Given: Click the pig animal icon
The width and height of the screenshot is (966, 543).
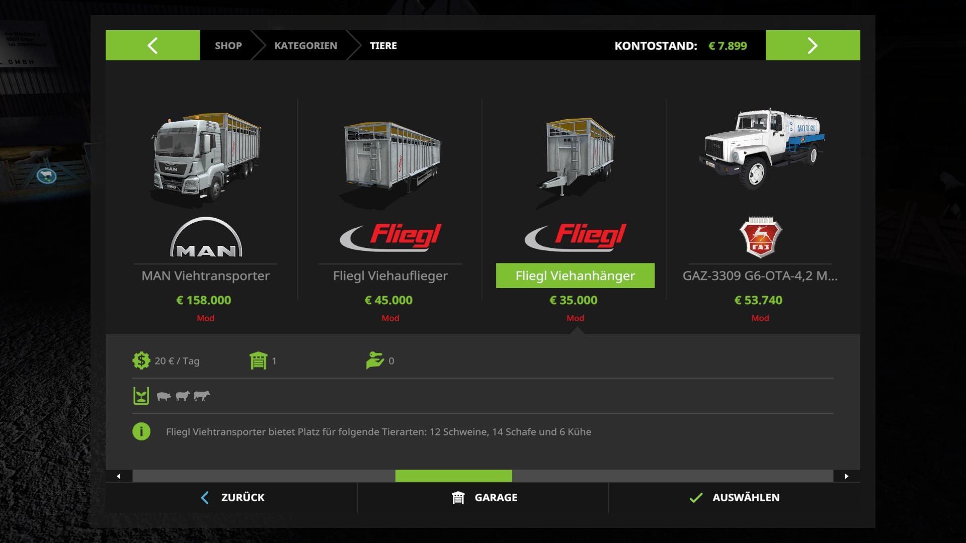Looking at the screenshot, I should click(x=164, y=396).
